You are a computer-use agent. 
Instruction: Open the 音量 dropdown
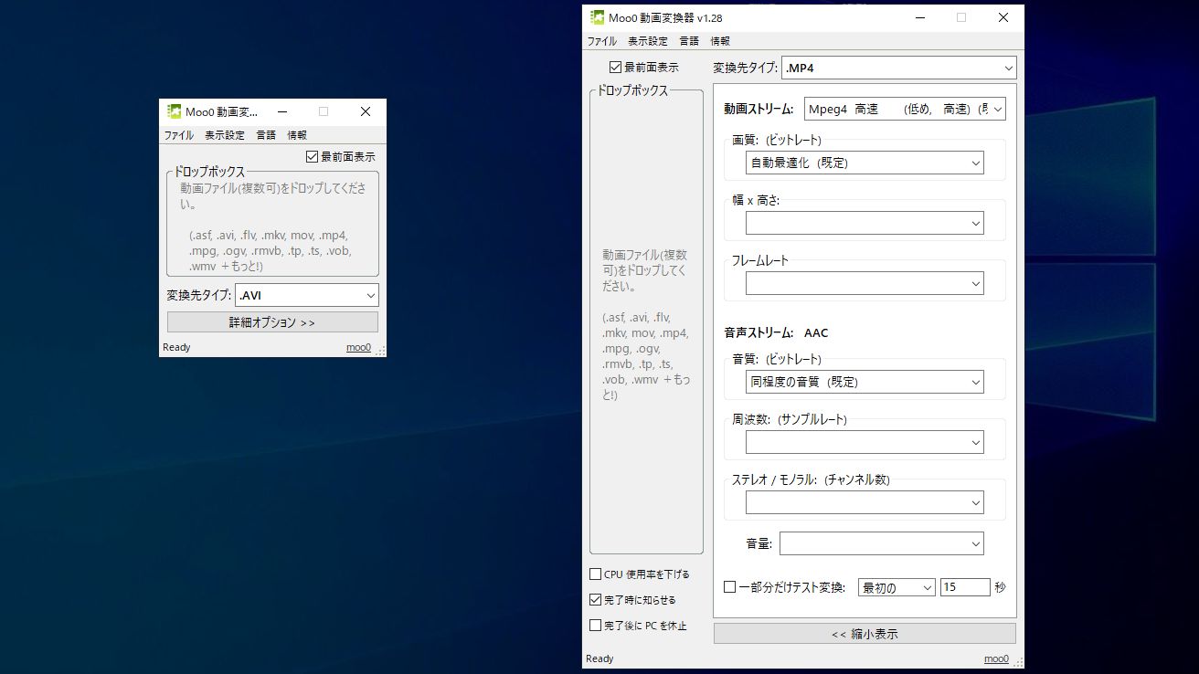click(x=882, y=543)
